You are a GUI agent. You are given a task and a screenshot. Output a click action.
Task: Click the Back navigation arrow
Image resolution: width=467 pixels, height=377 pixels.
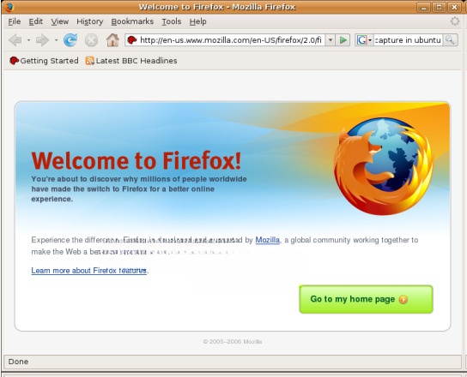[x=15, y=39]
